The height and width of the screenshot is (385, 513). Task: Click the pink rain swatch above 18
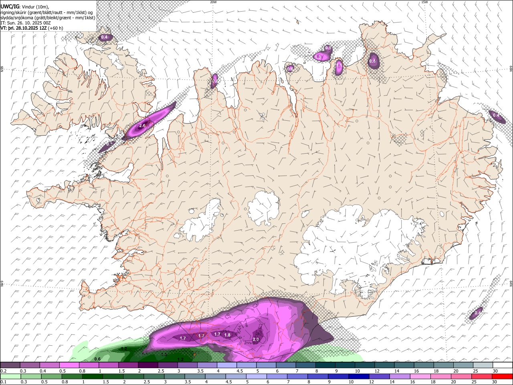click(440, 377)
